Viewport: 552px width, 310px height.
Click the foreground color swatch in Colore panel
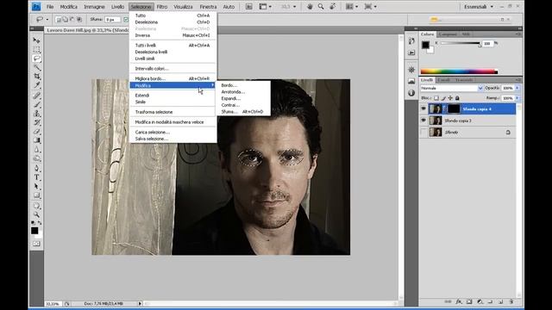[x=425, y=45]
